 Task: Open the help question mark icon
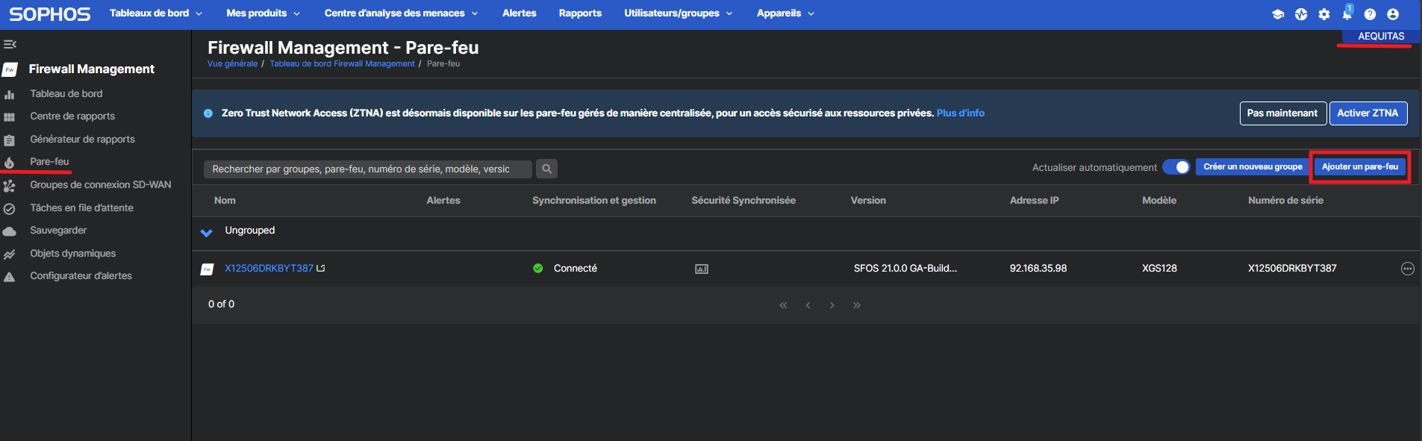coord(1370,14)
